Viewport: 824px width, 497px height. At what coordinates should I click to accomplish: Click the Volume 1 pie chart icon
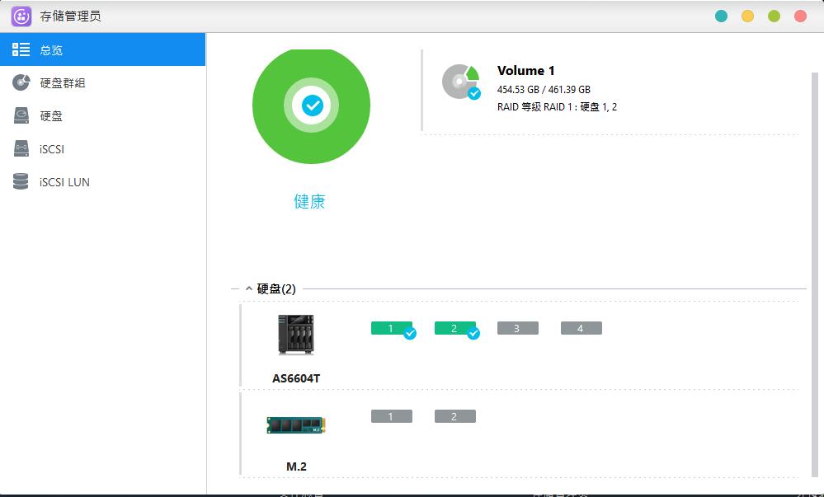461,82
